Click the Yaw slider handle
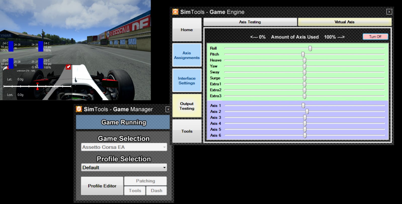Screen dimensions: 402x204 pos(304,66)
